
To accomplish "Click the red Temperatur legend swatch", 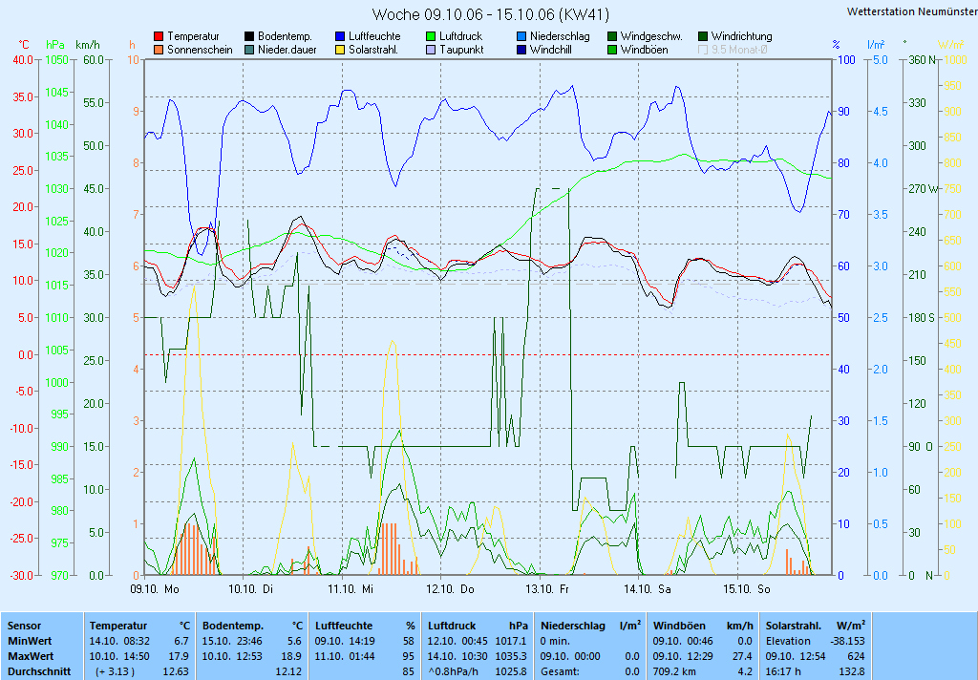I will point(159,37).
